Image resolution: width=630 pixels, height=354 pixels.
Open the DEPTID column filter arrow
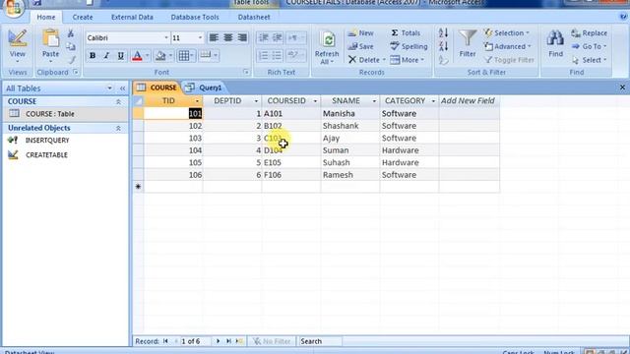256,101
